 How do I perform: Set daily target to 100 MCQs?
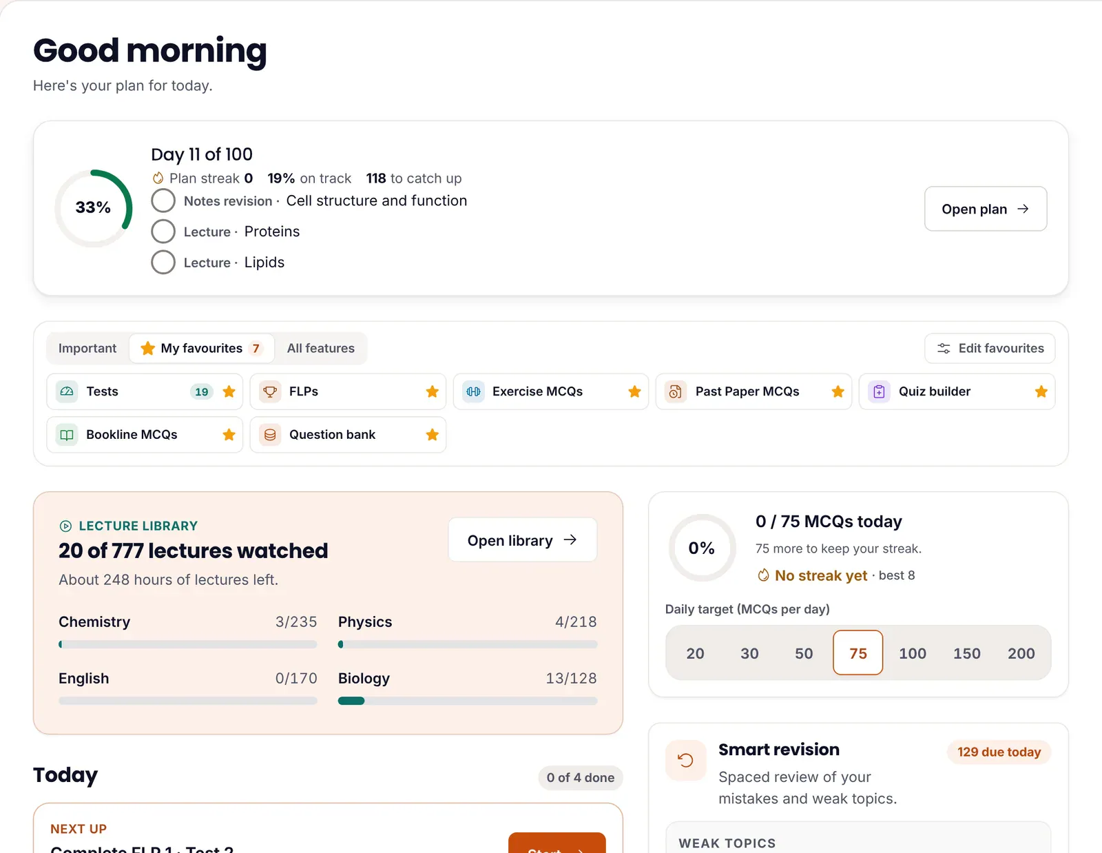(x=913, y=653)
